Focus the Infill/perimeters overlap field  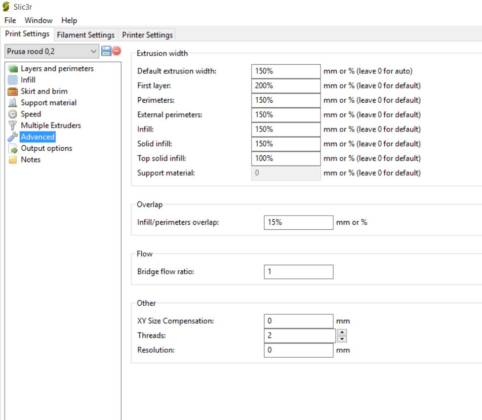pos(299,223)
